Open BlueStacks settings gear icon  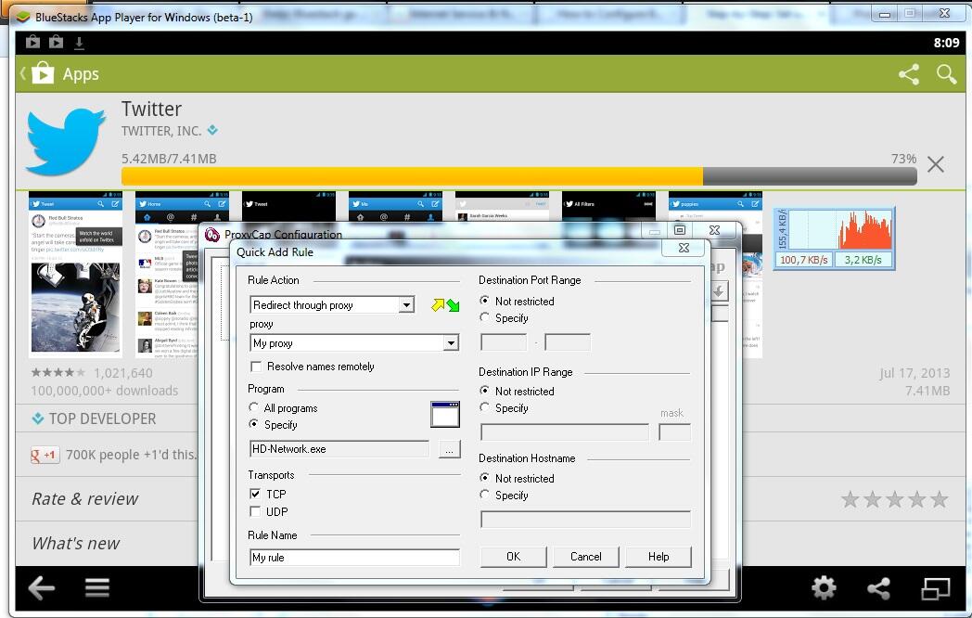824,587
